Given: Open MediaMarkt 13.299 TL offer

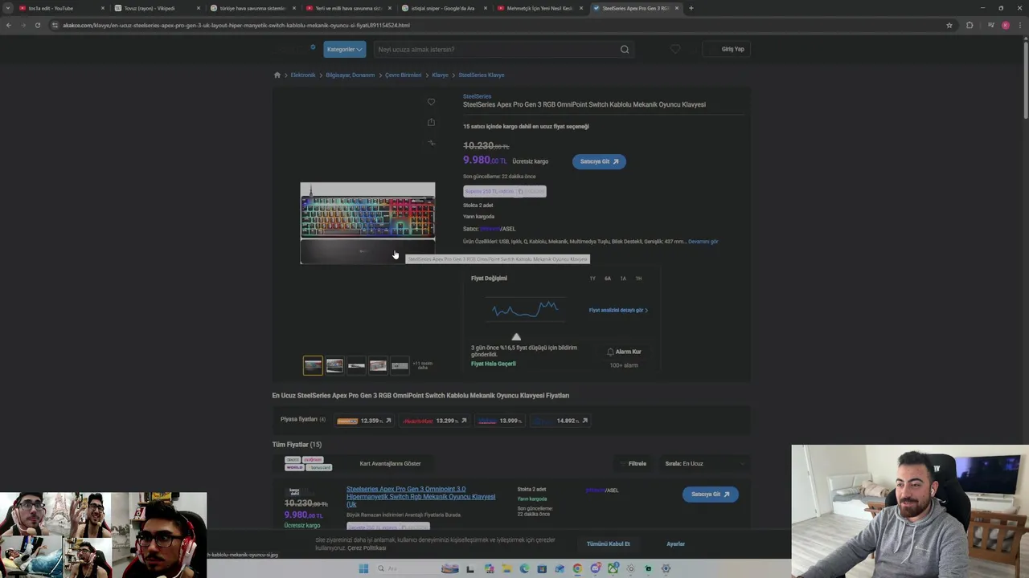Looking at the screenshot, I should pos(435,421).
